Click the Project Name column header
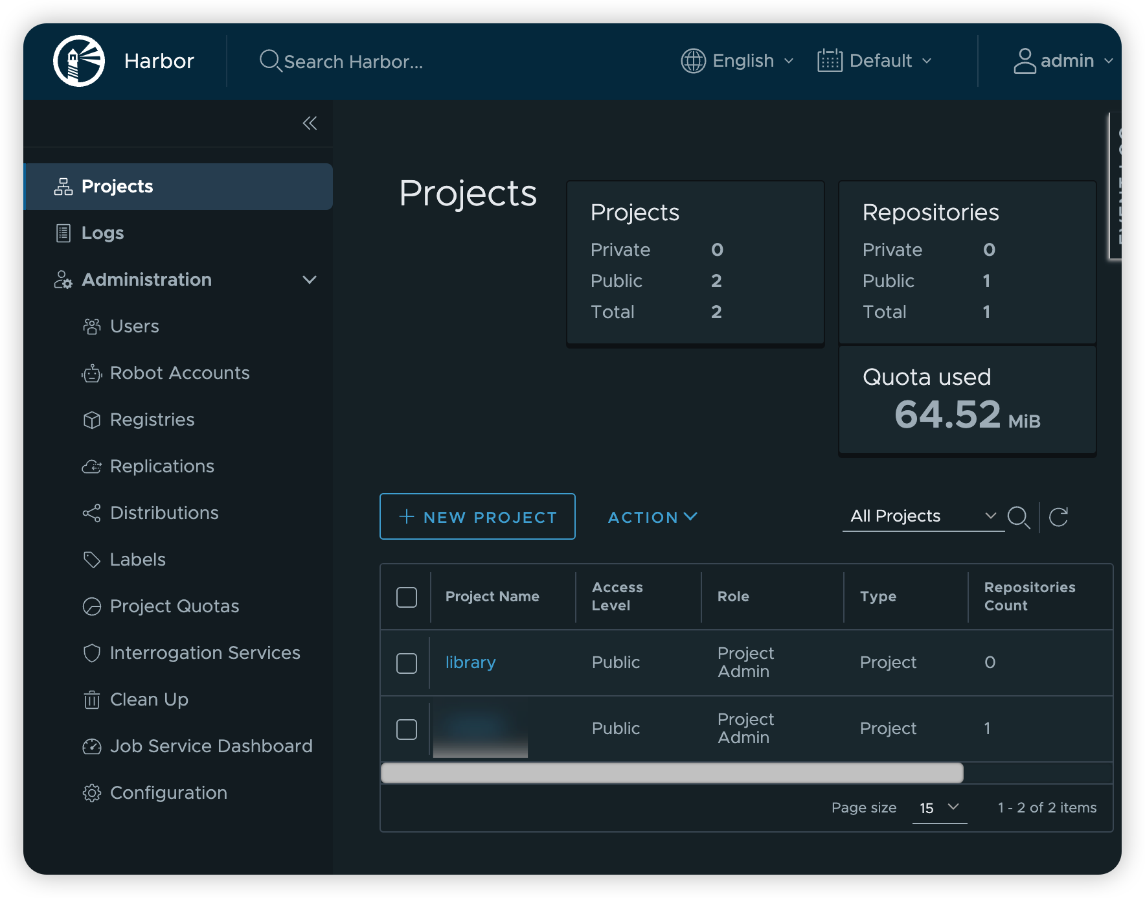The height and width of the screenshot is (898, 1145). [x=492, y=597]
